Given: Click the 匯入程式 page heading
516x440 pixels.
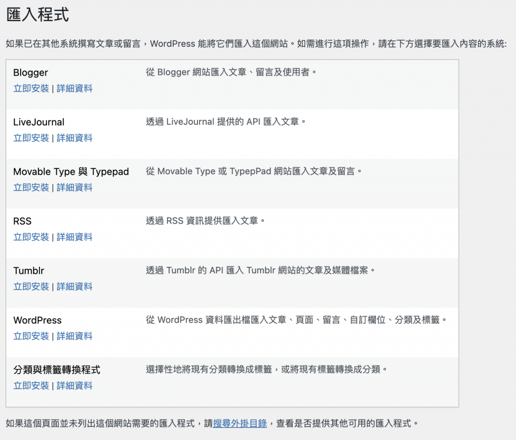Looking at the screenshot, I should click(37, 15).
